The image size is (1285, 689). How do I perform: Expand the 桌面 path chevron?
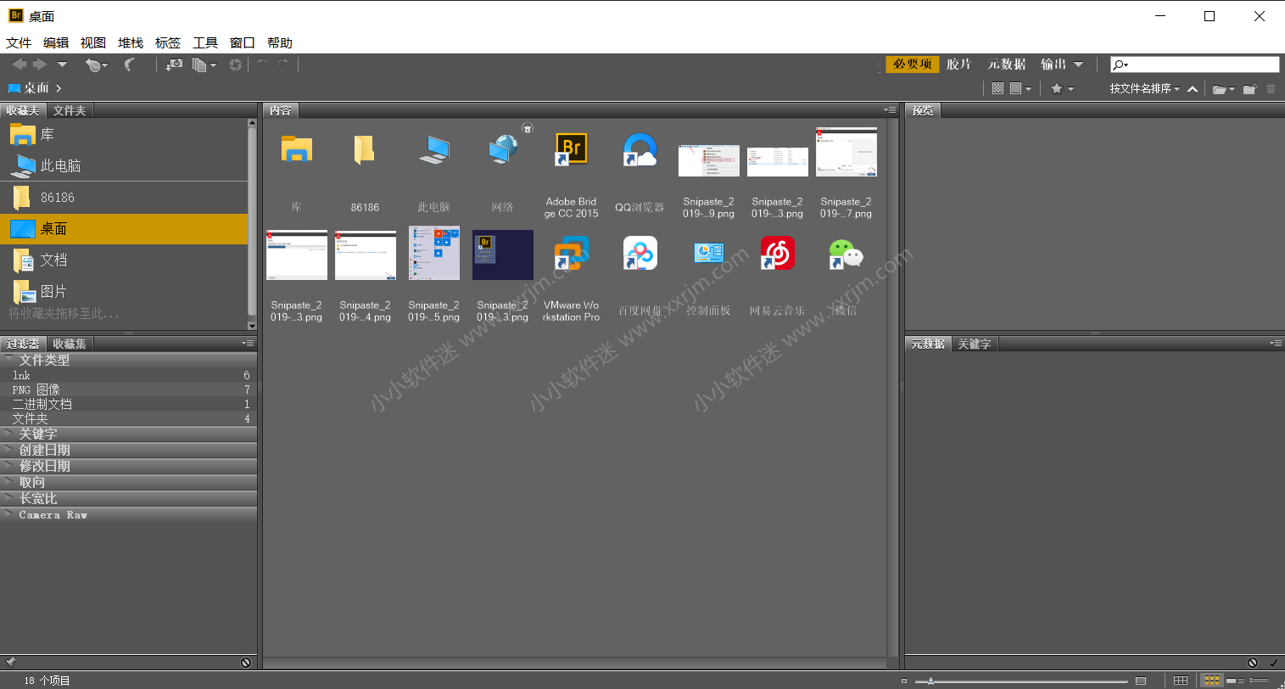(59, 88)
